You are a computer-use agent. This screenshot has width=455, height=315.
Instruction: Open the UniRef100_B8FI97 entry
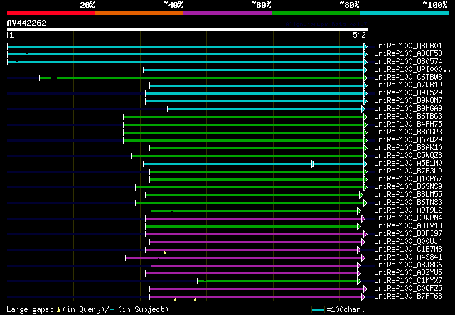pyautogui.click(x=408, y=234)
